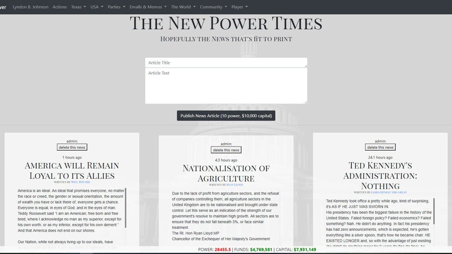Visit author Ryan Lloyd's profile

click(235, 185)
